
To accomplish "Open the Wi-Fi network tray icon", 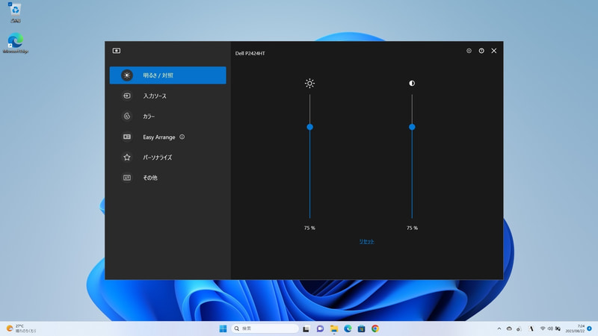I will click(x=543, y=329).
